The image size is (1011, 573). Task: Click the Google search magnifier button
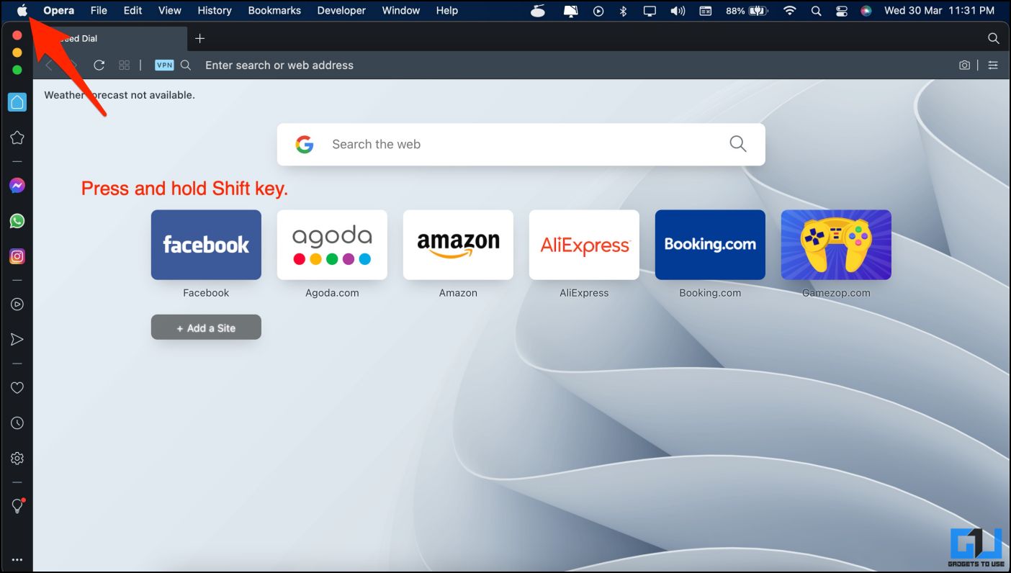tap(737, 144)
